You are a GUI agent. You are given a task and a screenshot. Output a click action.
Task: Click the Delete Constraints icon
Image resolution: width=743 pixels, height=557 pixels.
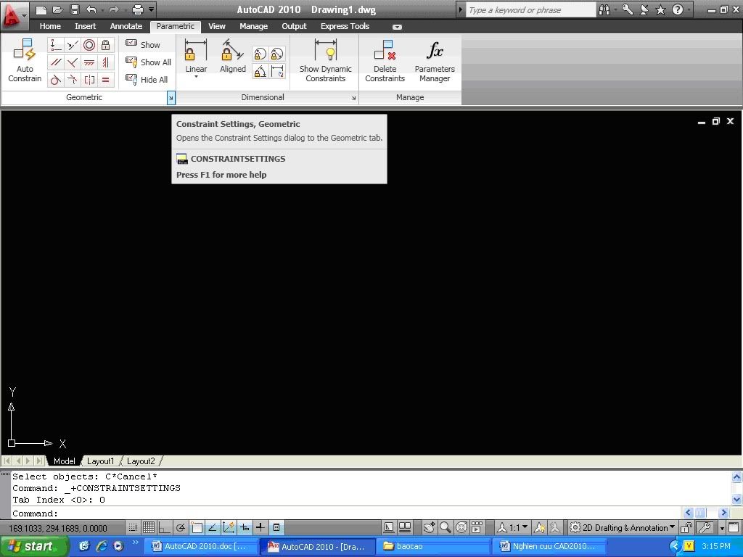tap(385, 60)
